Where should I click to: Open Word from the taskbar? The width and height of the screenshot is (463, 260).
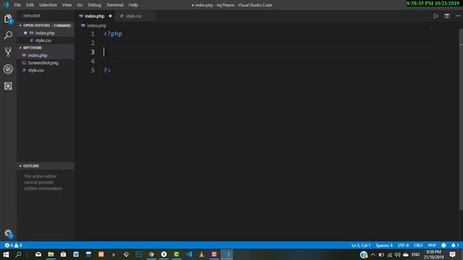pyautogui.click(x=76, y=254)
